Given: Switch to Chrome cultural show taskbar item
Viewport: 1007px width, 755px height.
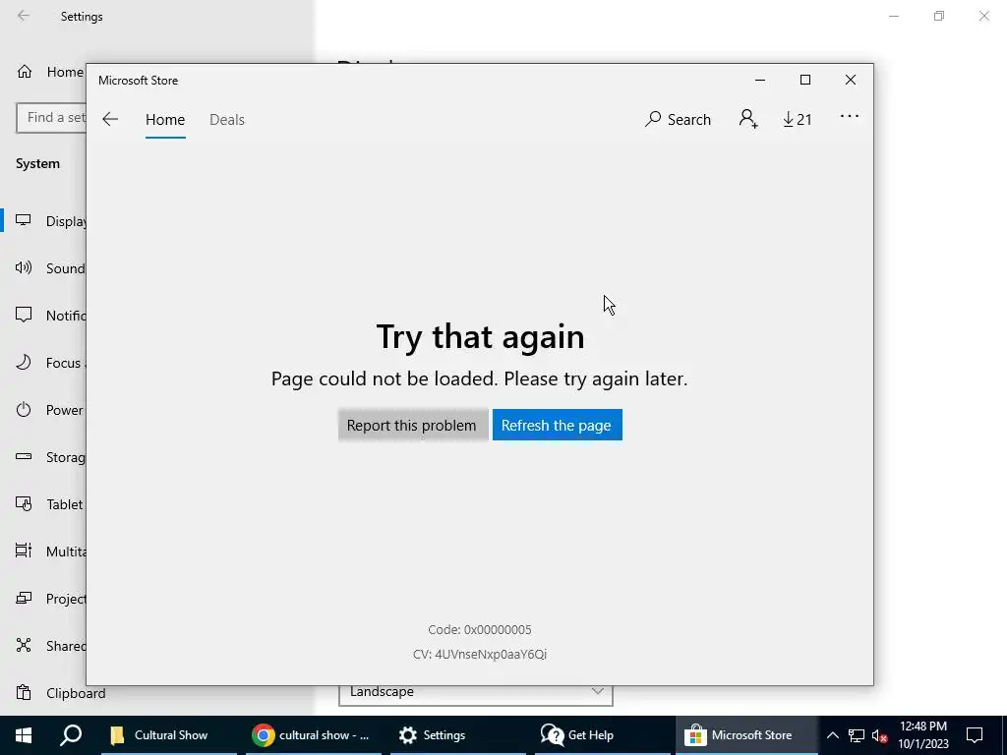Looking at the screenshot, I should coord(314,735).
